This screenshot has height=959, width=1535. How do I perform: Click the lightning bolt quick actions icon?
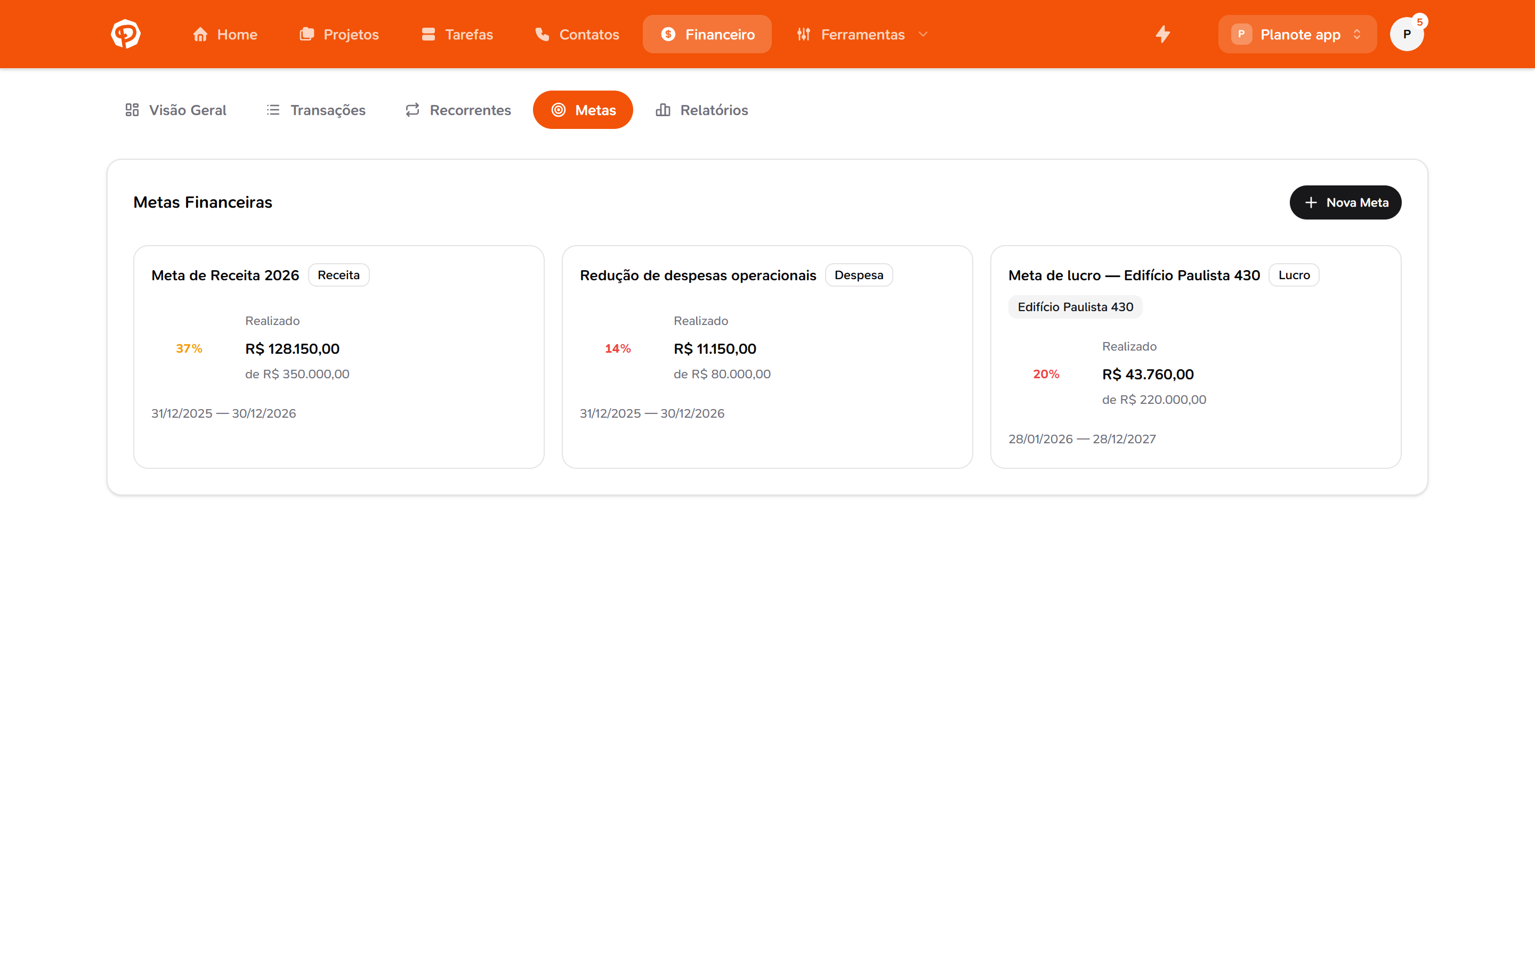[1162, 34]
